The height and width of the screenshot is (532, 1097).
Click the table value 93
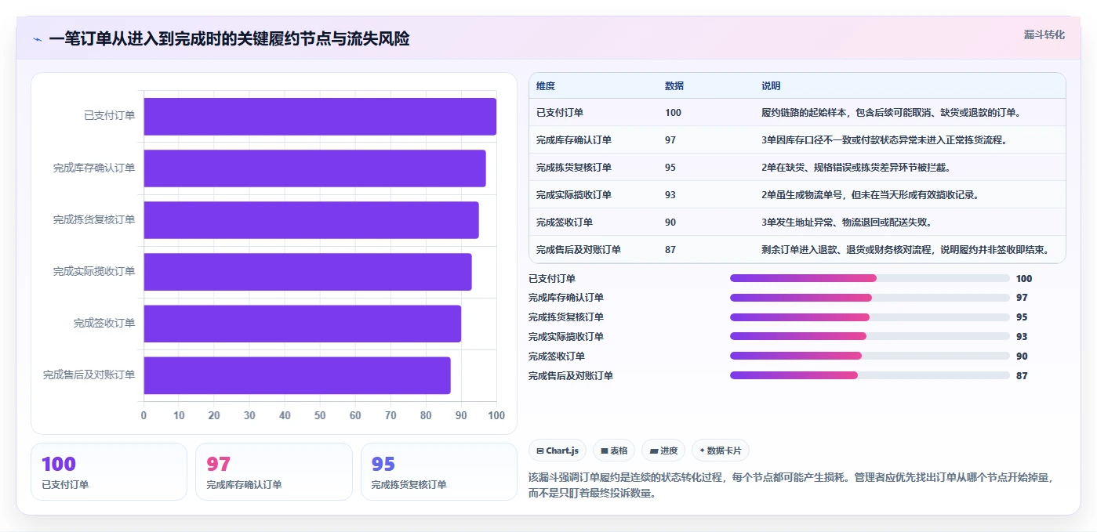(x=670, y=195)
